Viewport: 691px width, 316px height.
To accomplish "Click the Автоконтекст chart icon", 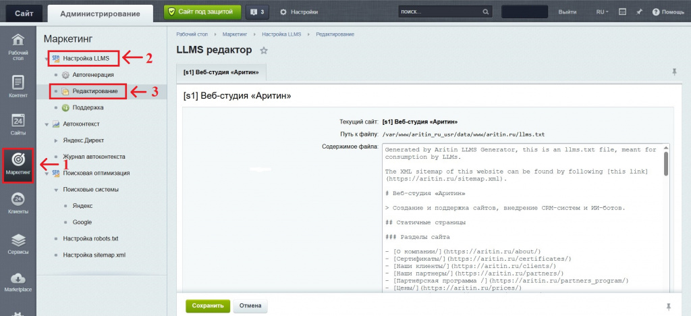I will pos(56,124).
